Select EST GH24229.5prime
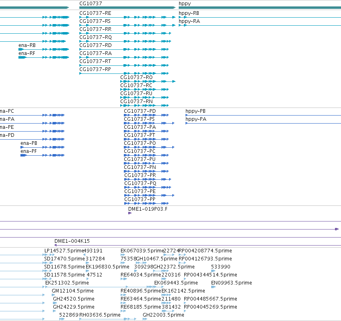Screen dimensions: 341x321 click(74, 307)
